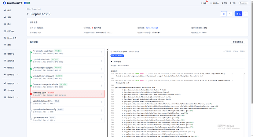The image size is (253, 137).
Task: Open the more menu for Update host hardware config
Action: [x=101, y=111]
